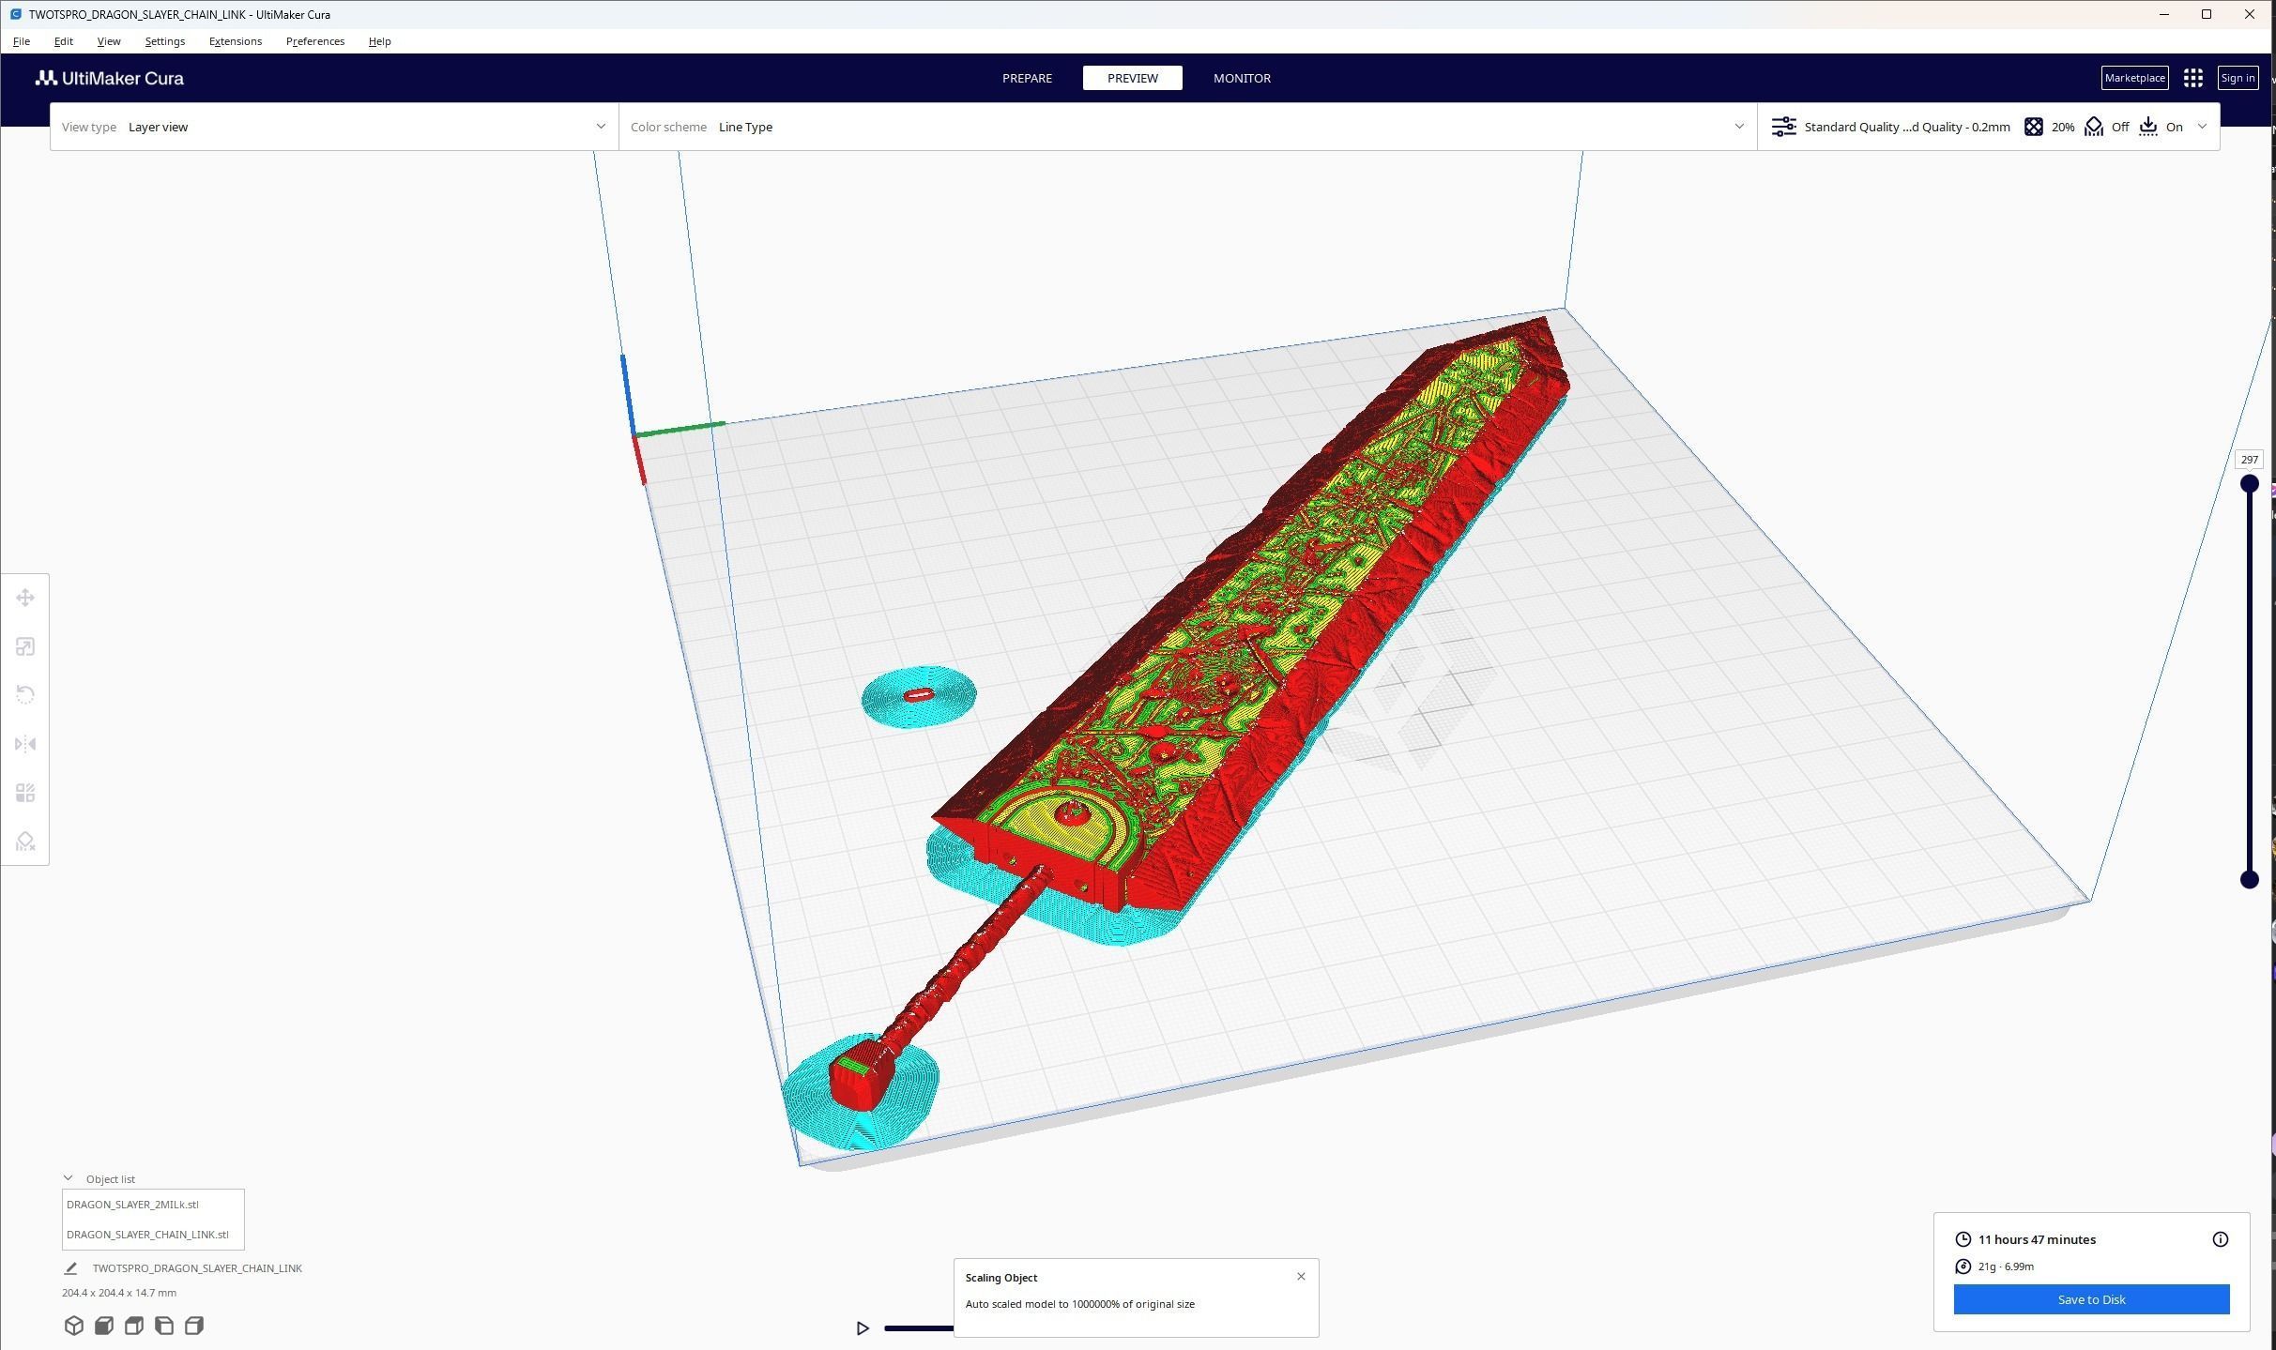Screen dimensions: 2276x1350
Task: Open the application switcher grid icon
Action: point(2193,78)
